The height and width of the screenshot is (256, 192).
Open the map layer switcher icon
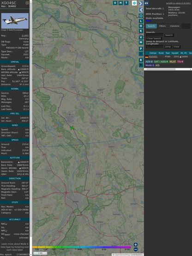(x=134, y=3)
